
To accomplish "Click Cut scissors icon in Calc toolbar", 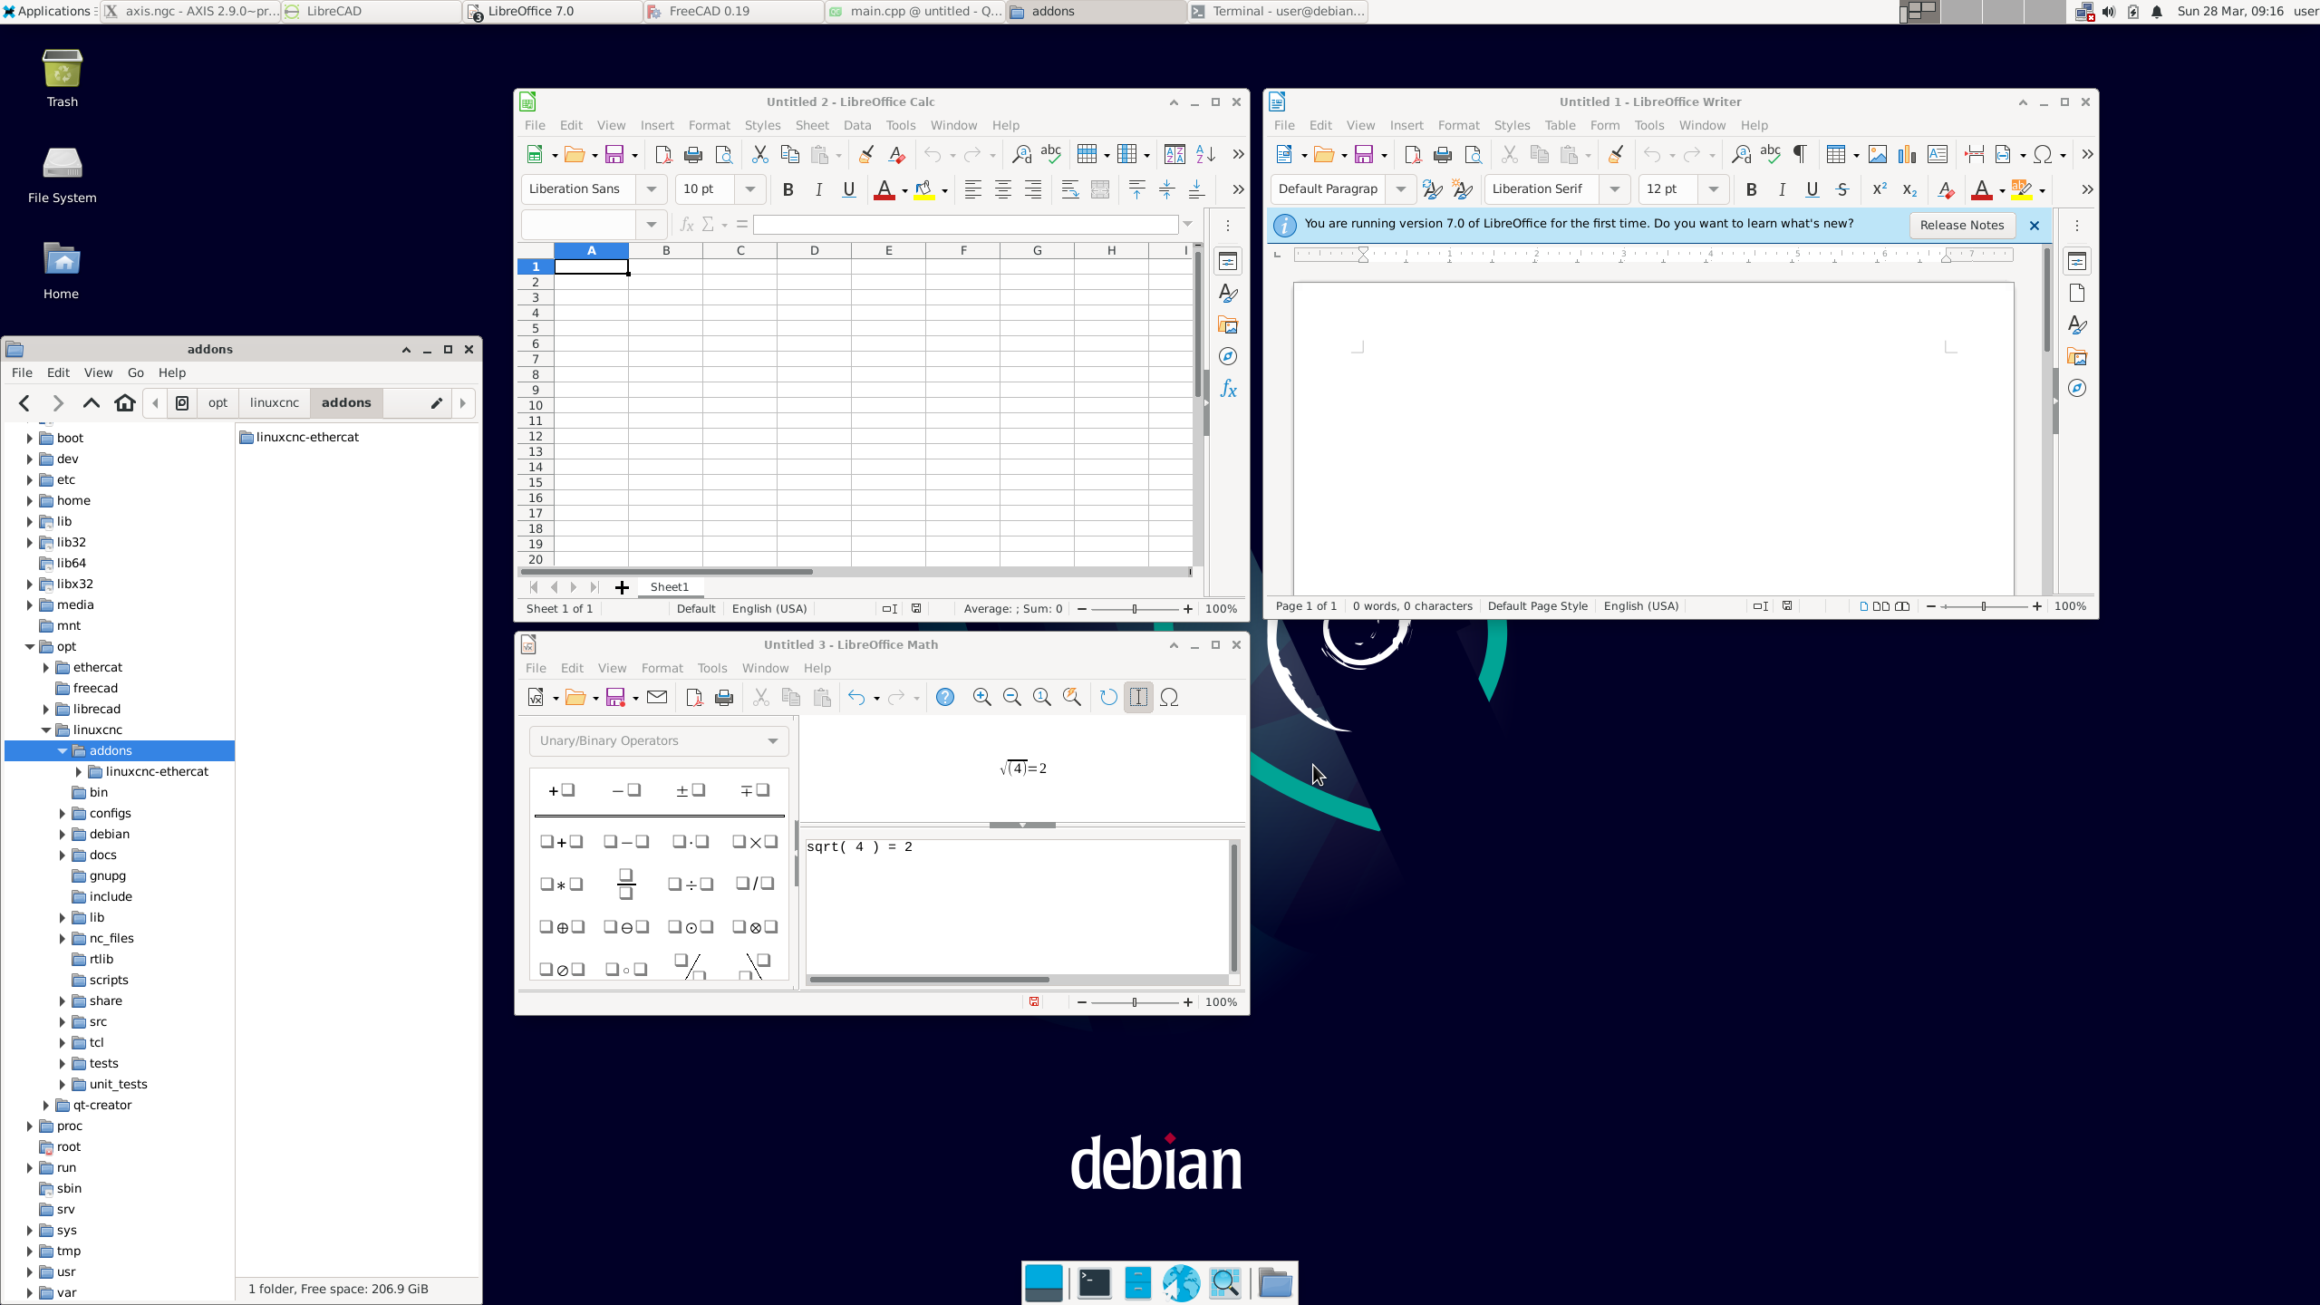I will tap(759, 154).
